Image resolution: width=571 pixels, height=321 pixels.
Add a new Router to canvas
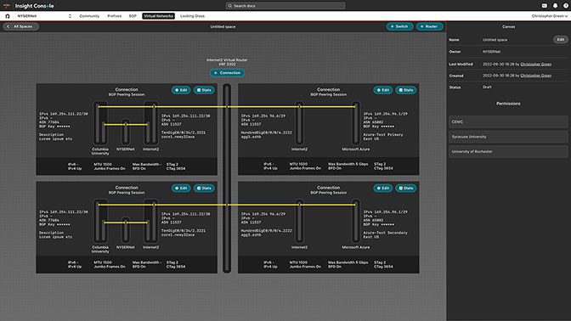point(429,26)
